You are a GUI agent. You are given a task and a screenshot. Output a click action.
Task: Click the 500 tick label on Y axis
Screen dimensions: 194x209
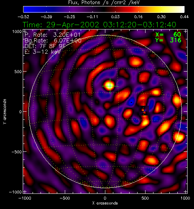(x=18, y=72)
